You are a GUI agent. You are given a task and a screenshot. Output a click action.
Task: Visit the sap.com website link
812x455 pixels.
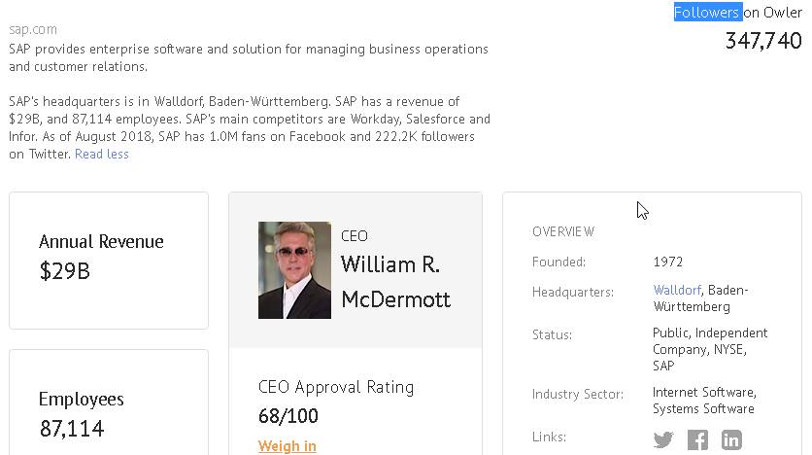pos(33,29)
